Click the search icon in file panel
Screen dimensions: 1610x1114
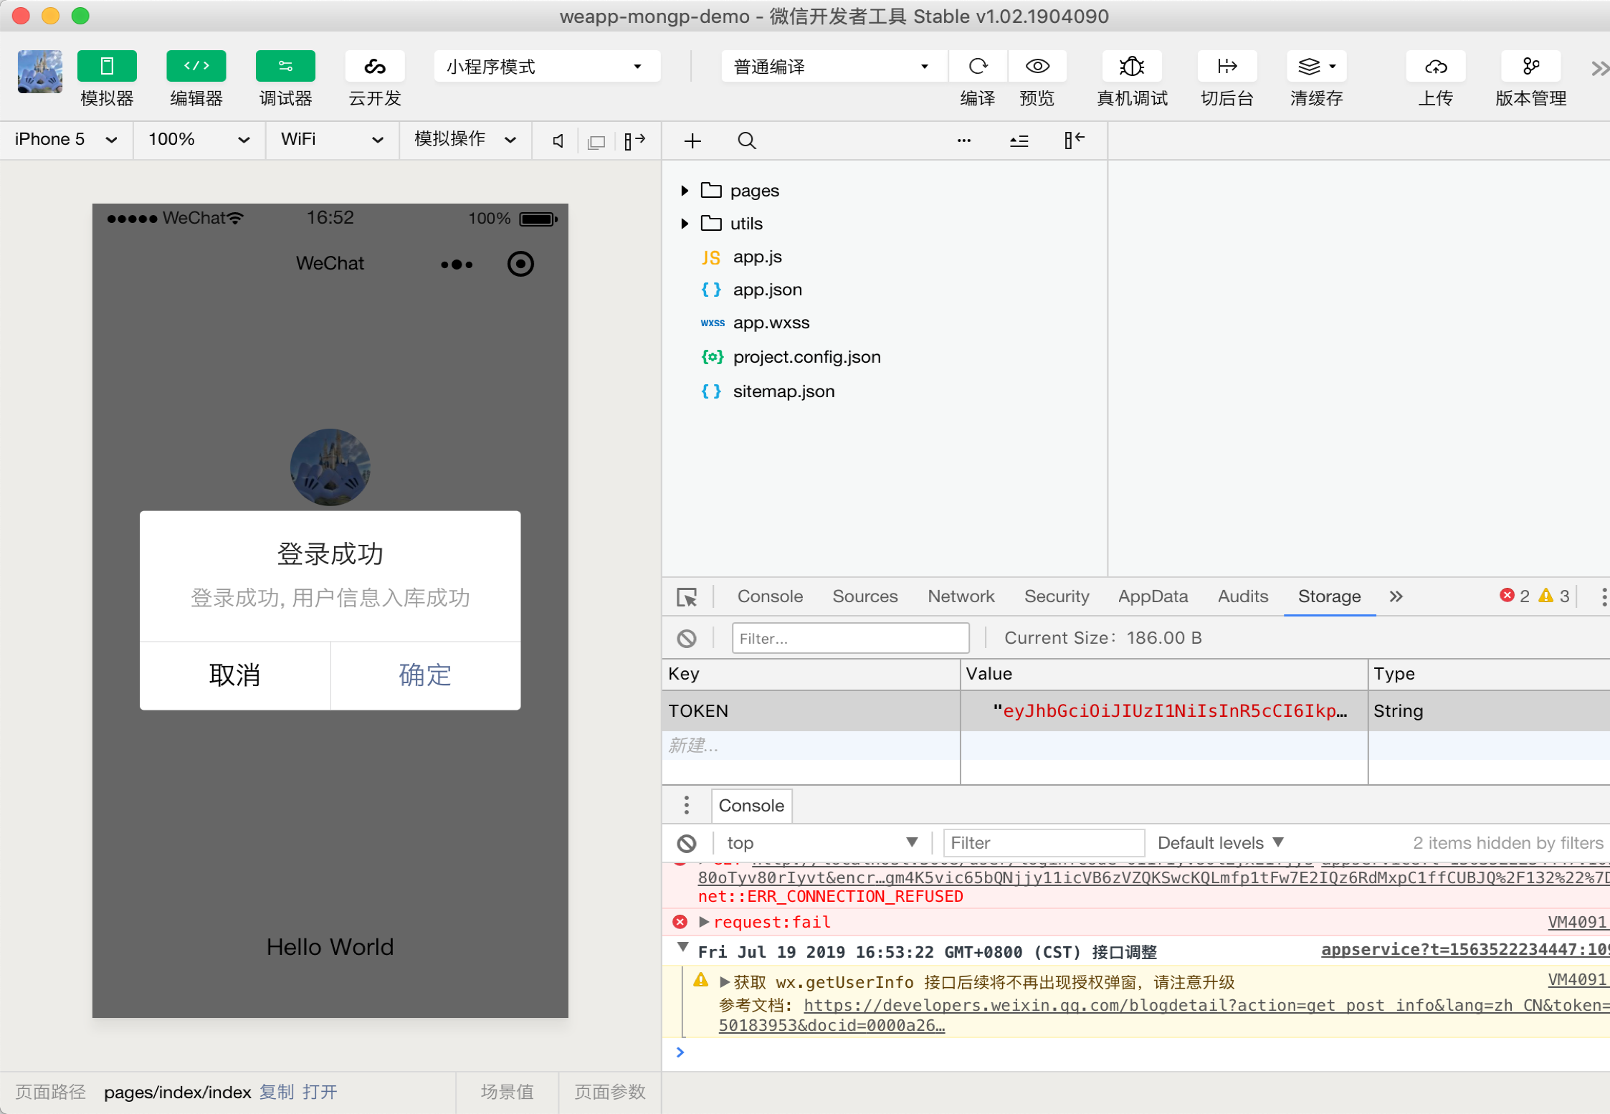click(746, 141)
